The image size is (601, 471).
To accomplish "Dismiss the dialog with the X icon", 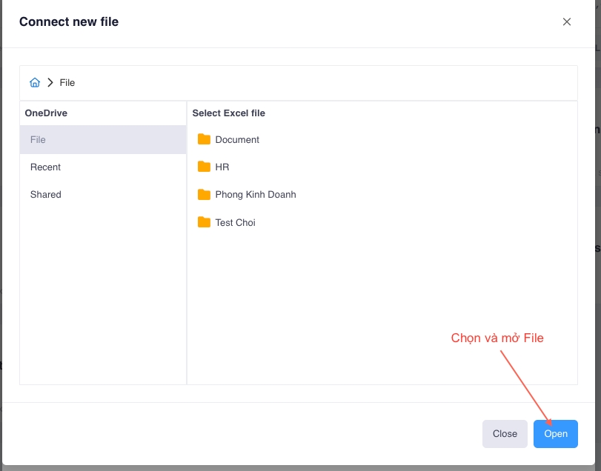I will [567, 22].
